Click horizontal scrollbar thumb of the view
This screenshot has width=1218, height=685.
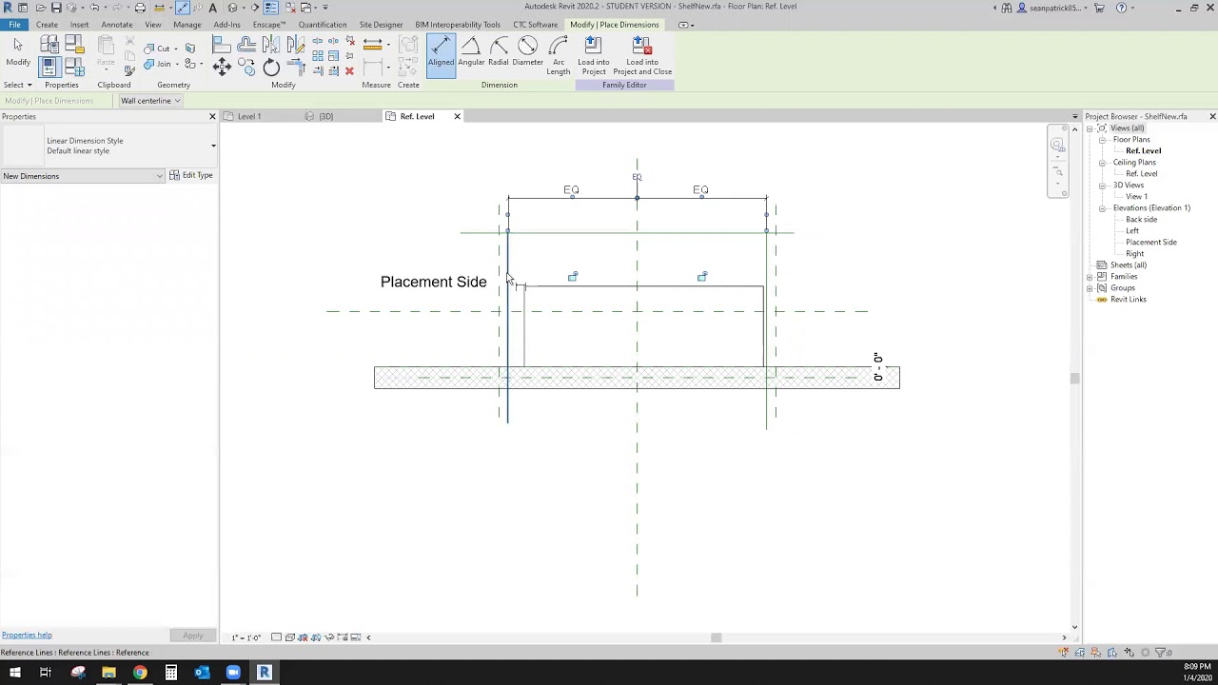[x=717, y=637]
